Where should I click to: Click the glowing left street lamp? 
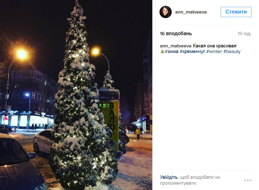pyautogui.click(x=22, y=54)
